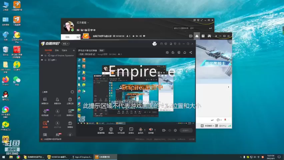Open the person-shaped assistant tool icon

coord(58,100)
